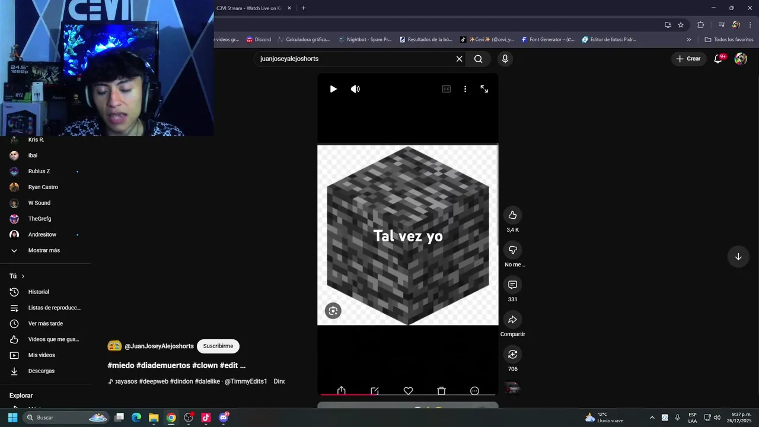Open the channel avatar next to @JuanJoseyAlejoshorts
Image resolution: width=759 pixels, height=427 pixels.
pos(114,346)
